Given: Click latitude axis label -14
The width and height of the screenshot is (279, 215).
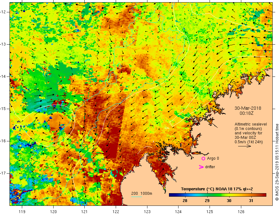Looking at the screenshot, I should pyautogui.click(x=3, y=77).
